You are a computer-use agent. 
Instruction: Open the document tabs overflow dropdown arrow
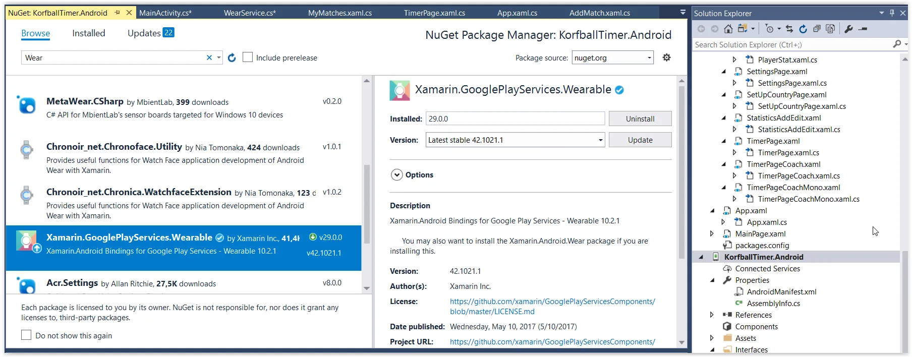(682, 12)
